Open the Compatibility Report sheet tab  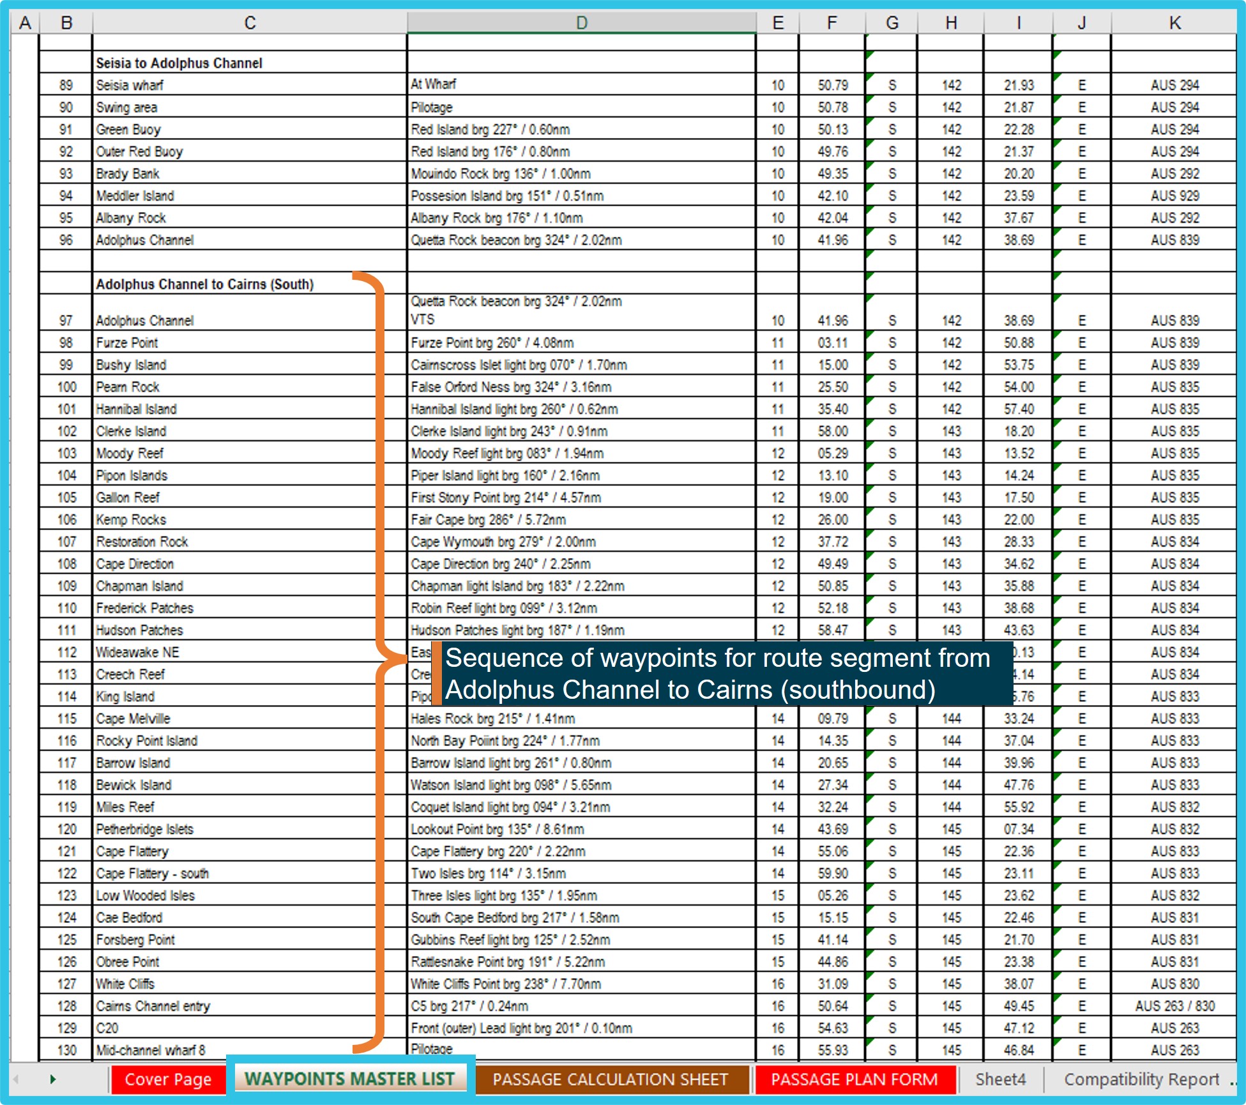coord(1141,1079)
